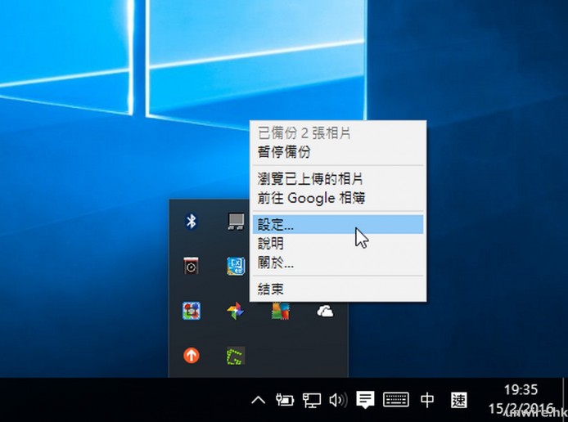568x422 pixels.
Task: Click the Bluetooth tray icon
Action: click(191, 220)
